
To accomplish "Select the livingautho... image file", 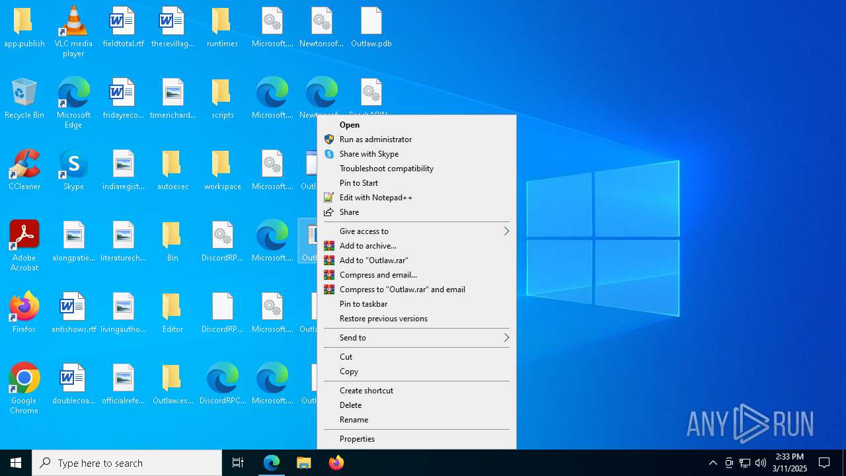I will click(x=123, y=307).
